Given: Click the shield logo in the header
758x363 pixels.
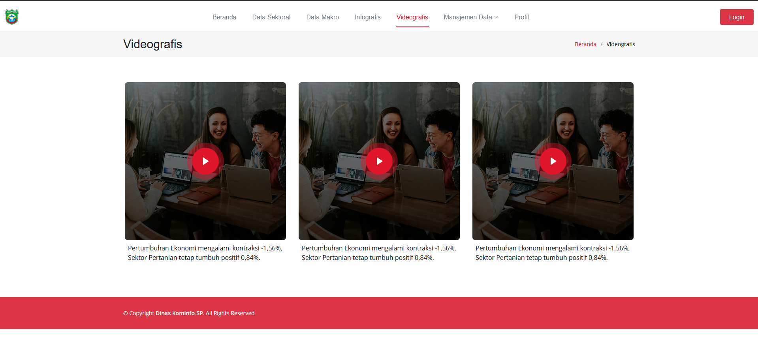Looking at the screenshot, I should (12, 17).
